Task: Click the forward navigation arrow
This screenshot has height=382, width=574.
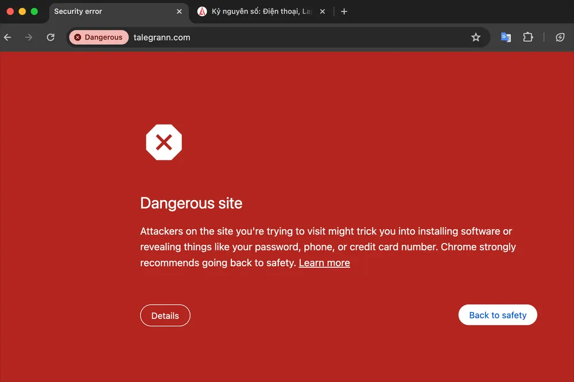Action: click(x=29, y=37)
